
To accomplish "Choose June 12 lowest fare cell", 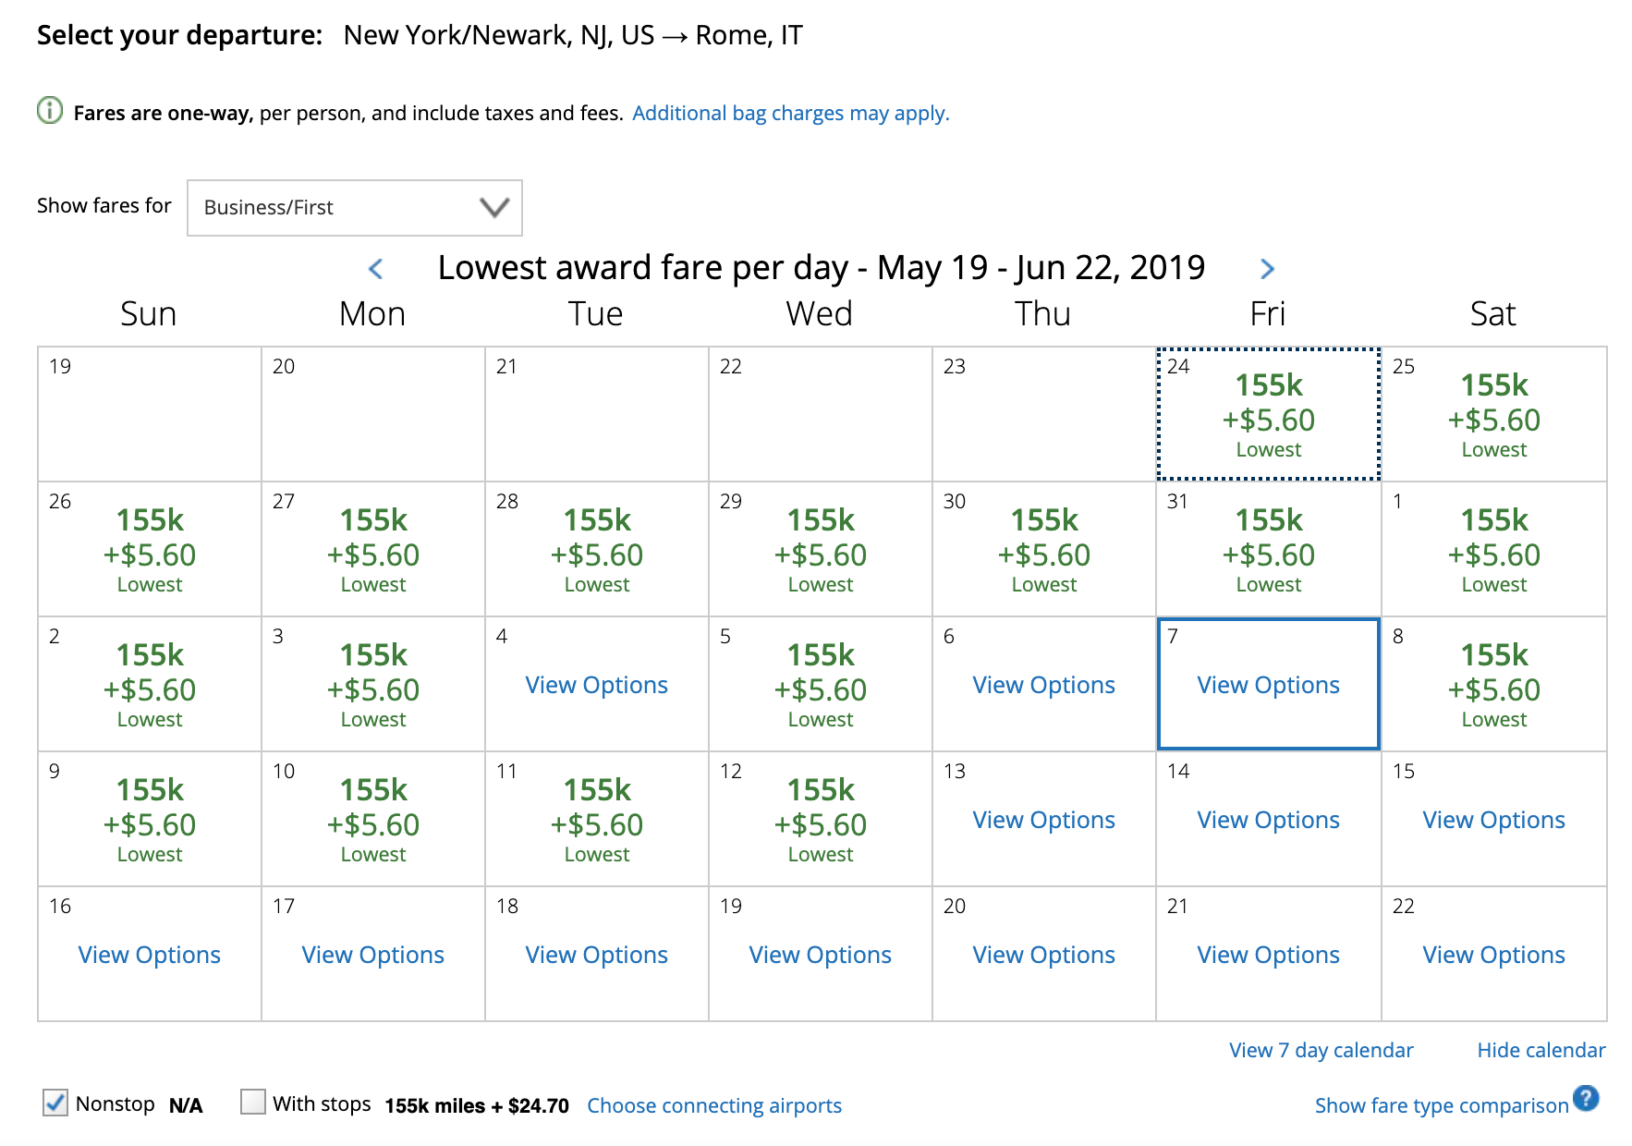I will [820, 820].
